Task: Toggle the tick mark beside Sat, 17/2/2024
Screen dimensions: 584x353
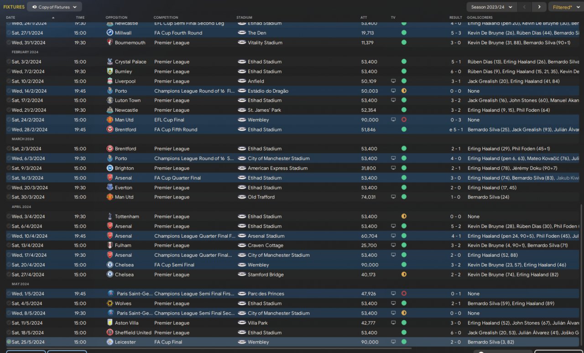Action: [9, 100]
